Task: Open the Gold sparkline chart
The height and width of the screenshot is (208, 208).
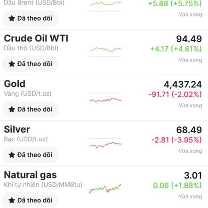Action: pos(105,99)
